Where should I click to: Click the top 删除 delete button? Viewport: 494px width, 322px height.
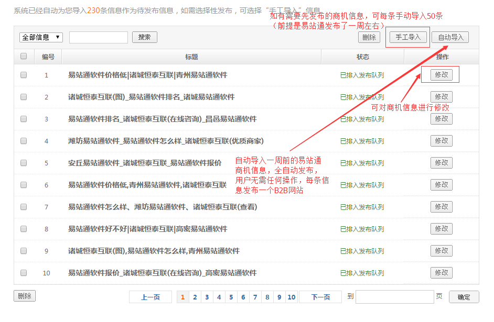coord(369,37)
